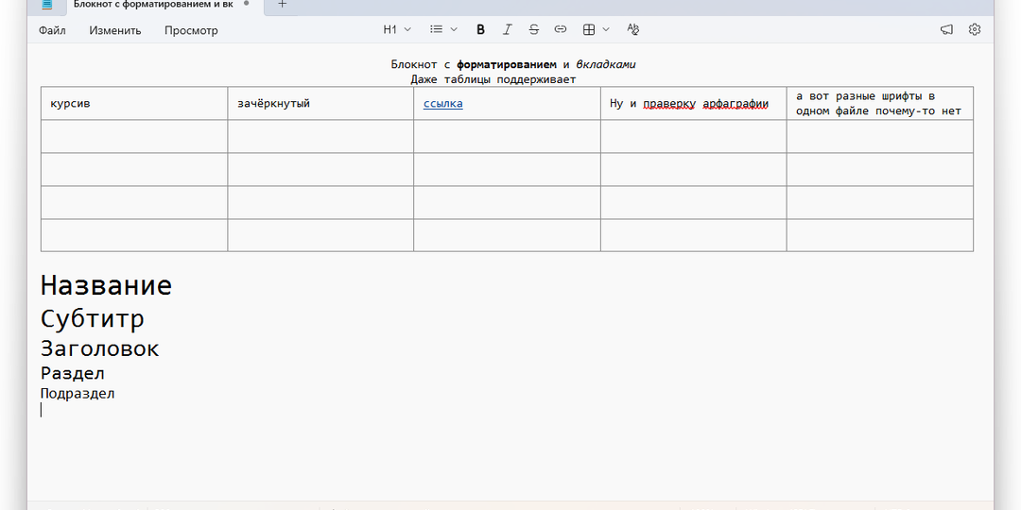Click the empty cell below зачёркнутый

coord(320,137)
